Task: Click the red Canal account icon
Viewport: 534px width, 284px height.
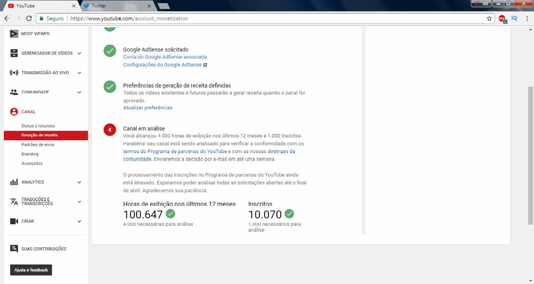Action: coord(14,112)
